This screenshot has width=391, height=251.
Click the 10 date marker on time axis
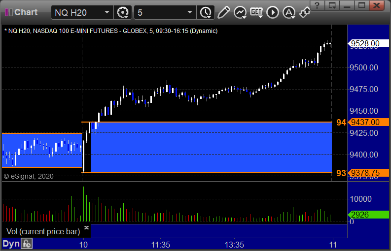[x=83, y=245]
